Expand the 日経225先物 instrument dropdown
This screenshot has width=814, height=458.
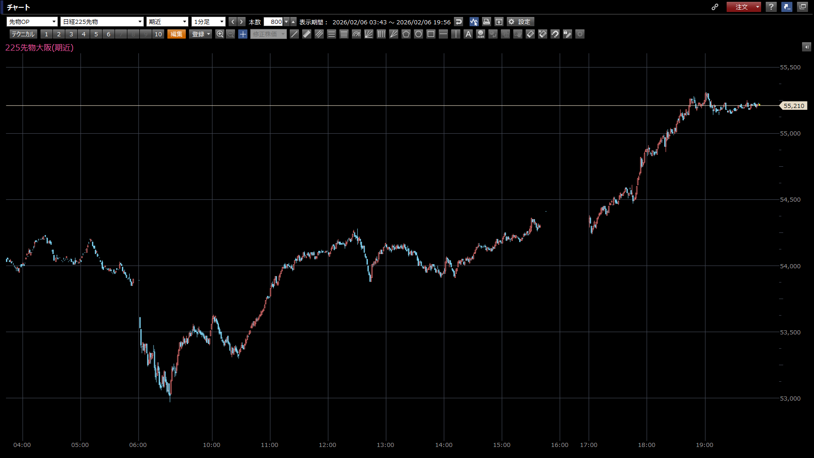(102, 22)
